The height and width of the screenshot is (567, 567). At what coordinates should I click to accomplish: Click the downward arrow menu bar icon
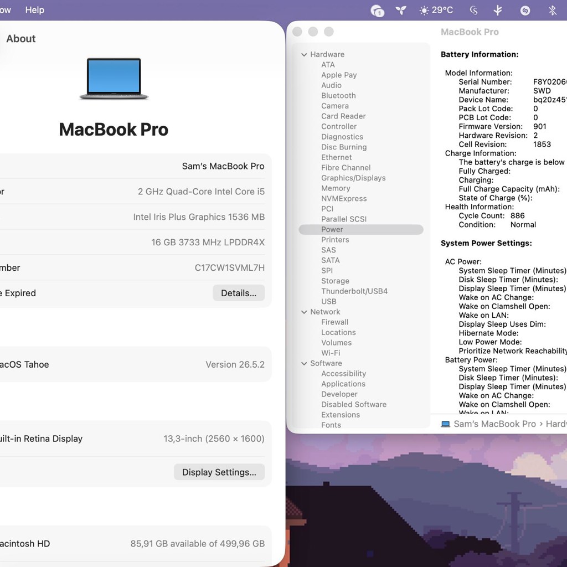point(498,10)
